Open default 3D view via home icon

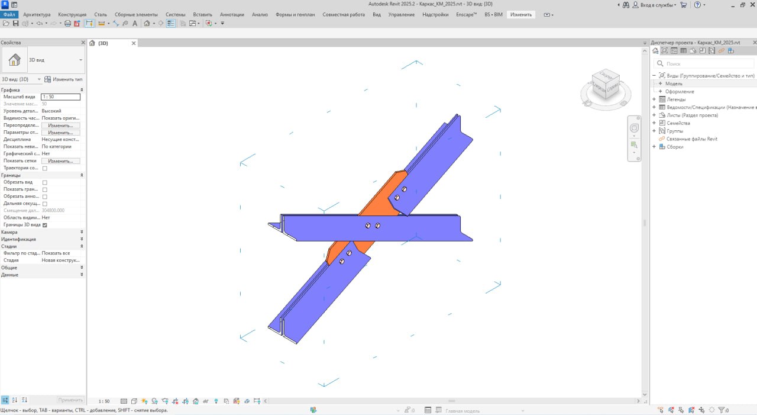[147, 22]
